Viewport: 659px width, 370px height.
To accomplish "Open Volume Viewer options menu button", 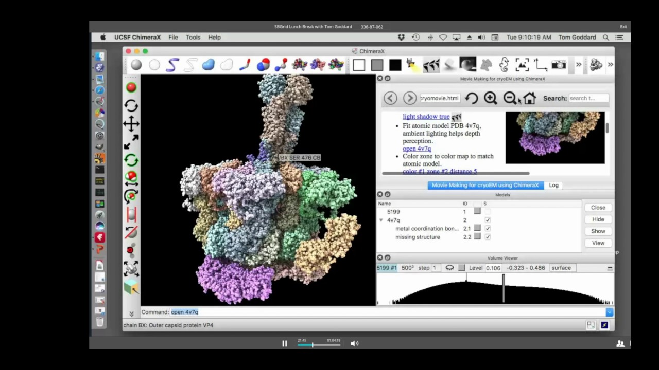I will pyautogui.click(x=610, y=268).
